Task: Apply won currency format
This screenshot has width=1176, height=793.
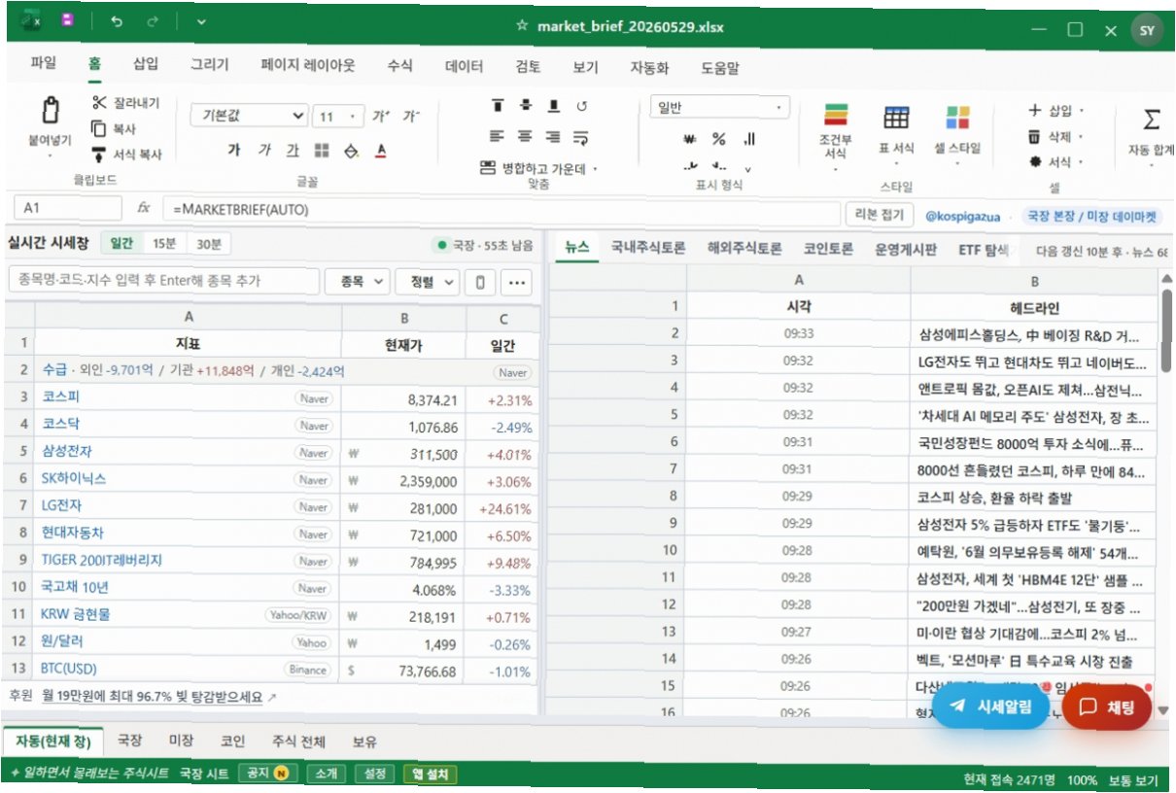Action: (x=691, y=139)
